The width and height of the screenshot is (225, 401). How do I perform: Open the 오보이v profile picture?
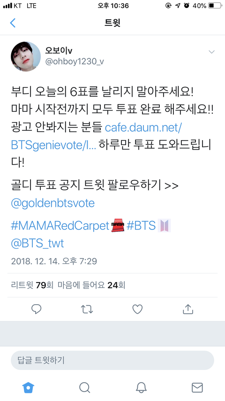coord(26,56)
